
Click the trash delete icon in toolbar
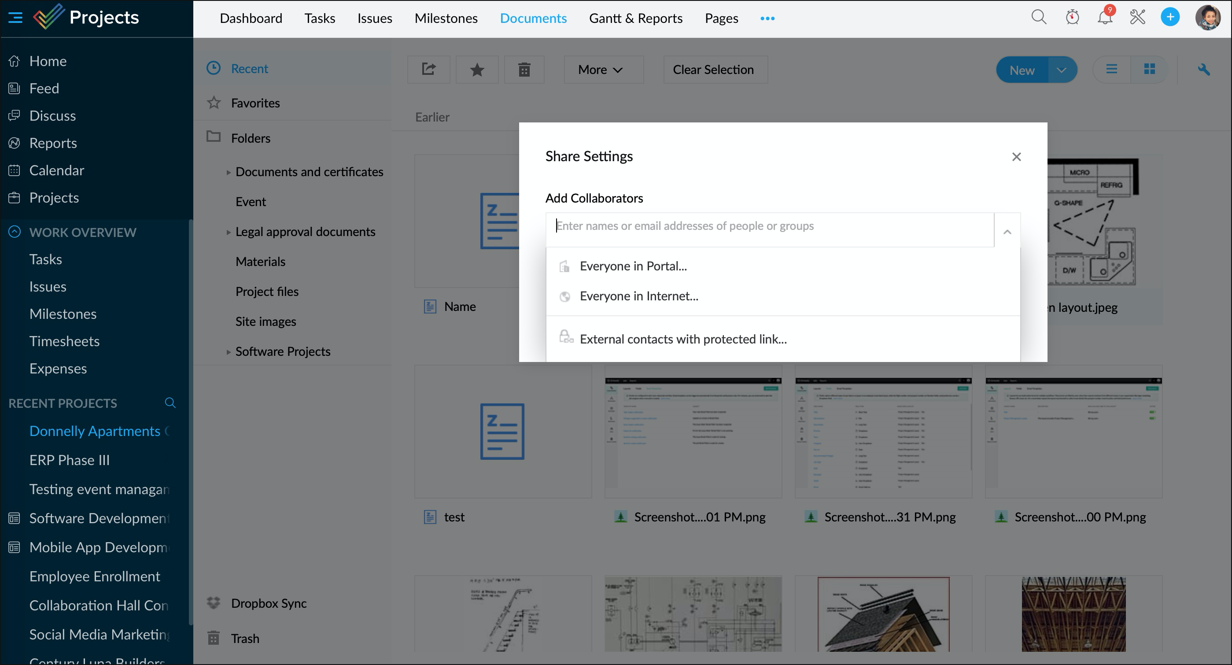click(524, 70)
